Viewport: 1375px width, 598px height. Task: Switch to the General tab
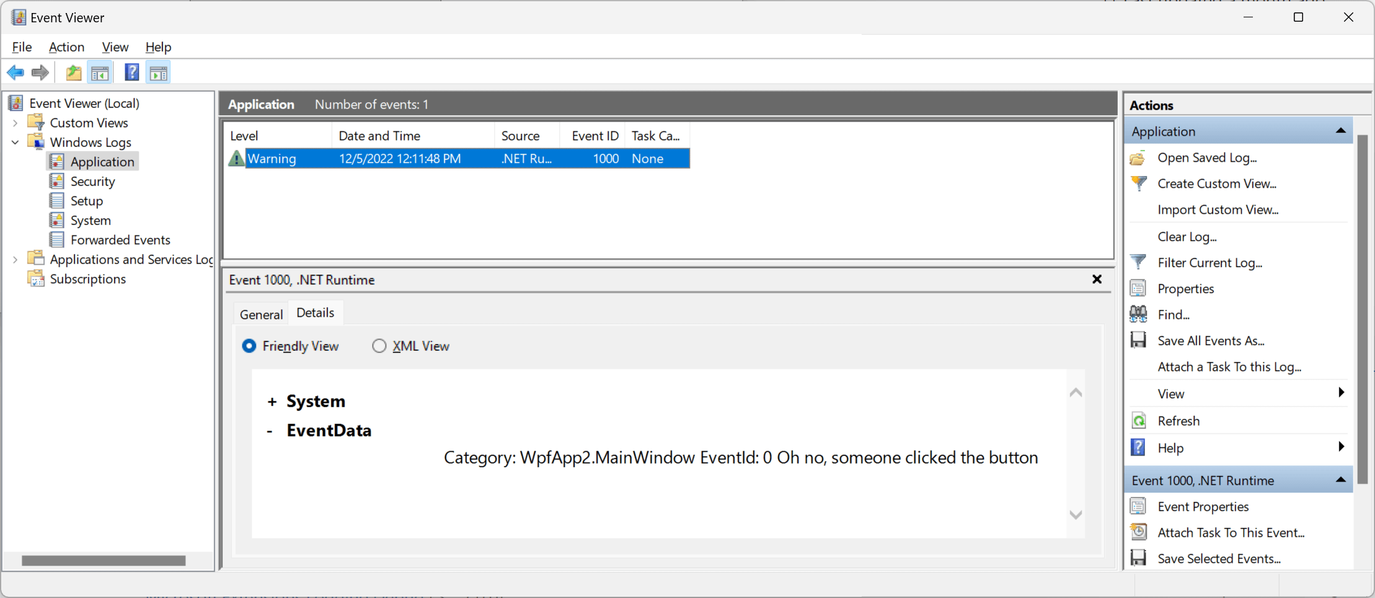pos(260,314)
